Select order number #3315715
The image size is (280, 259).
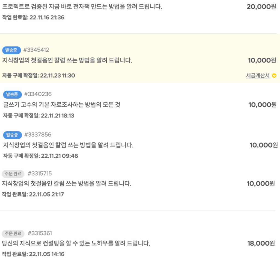(40, 173)
